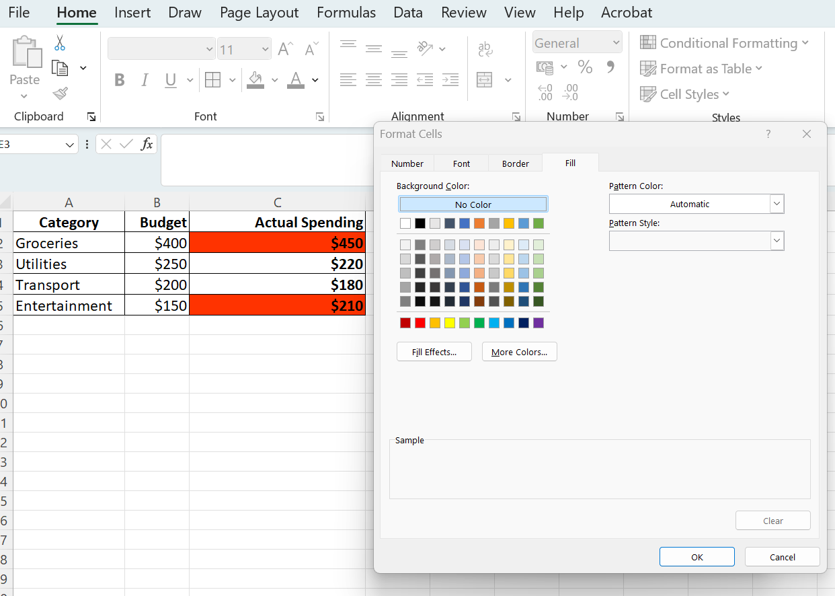This screenshot has width=835, height=596.
Task: Click the Paste clipboard icon
Action: (x=26, y=52)
